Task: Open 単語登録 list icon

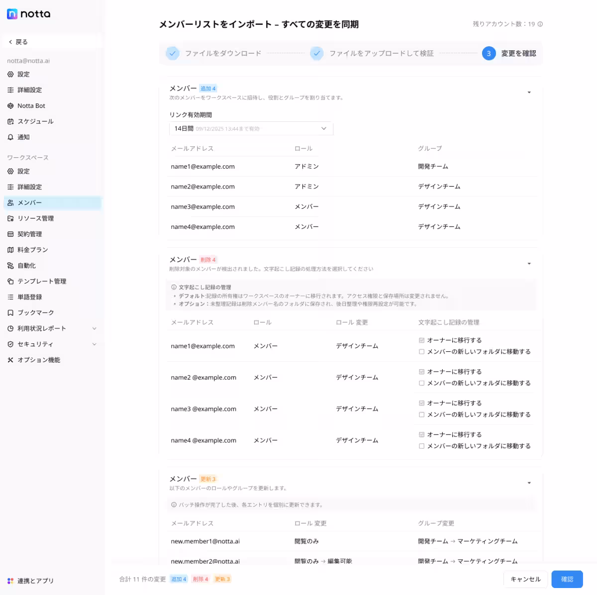Action: pos(10,297)
